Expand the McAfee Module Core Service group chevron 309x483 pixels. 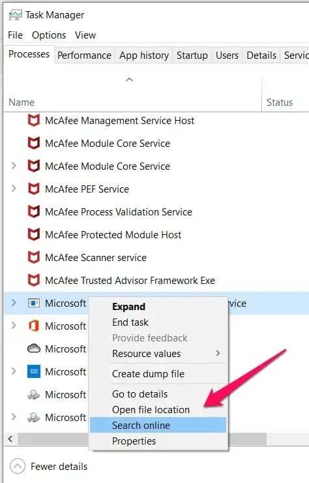[14, 166]
